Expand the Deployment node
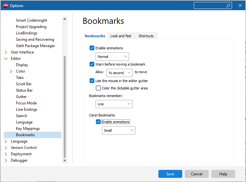246x182 pixels. point(6,154)
